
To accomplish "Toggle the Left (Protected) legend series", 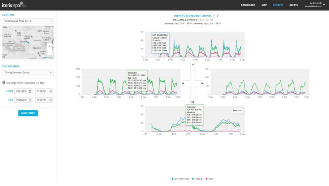I will pos(180,179).
